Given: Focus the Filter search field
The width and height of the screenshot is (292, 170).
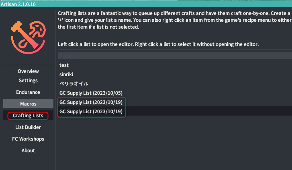Looking at the screenshot, I should click(175, 56).
